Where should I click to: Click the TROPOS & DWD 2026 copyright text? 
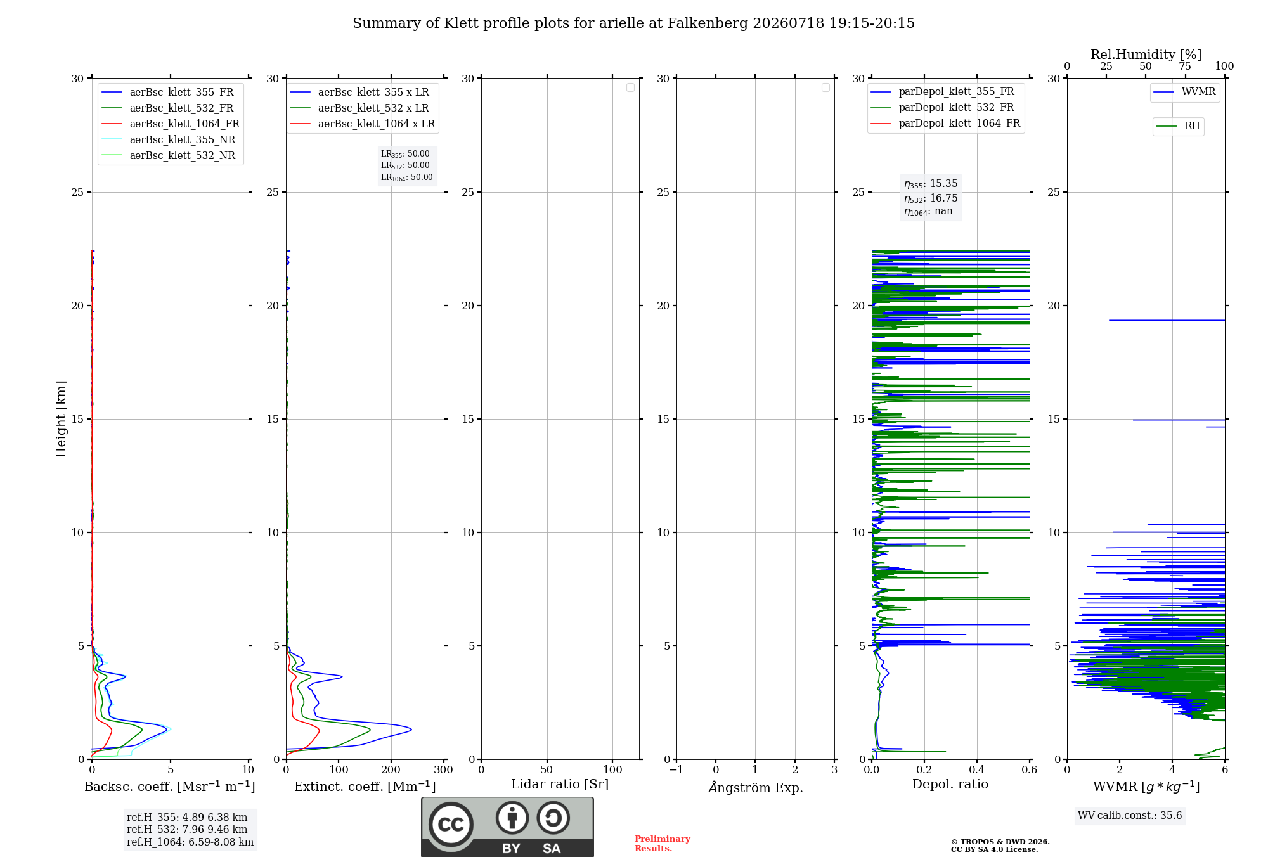1000,842
